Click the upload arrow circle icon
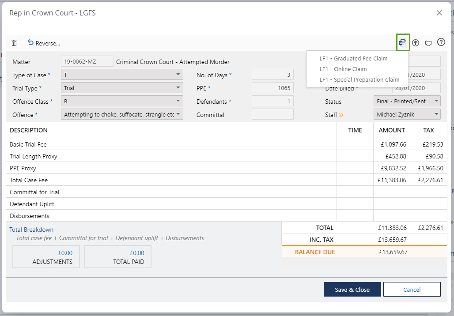Image resolution: width=454 pixels, height=316 pixels. point(416,43)
